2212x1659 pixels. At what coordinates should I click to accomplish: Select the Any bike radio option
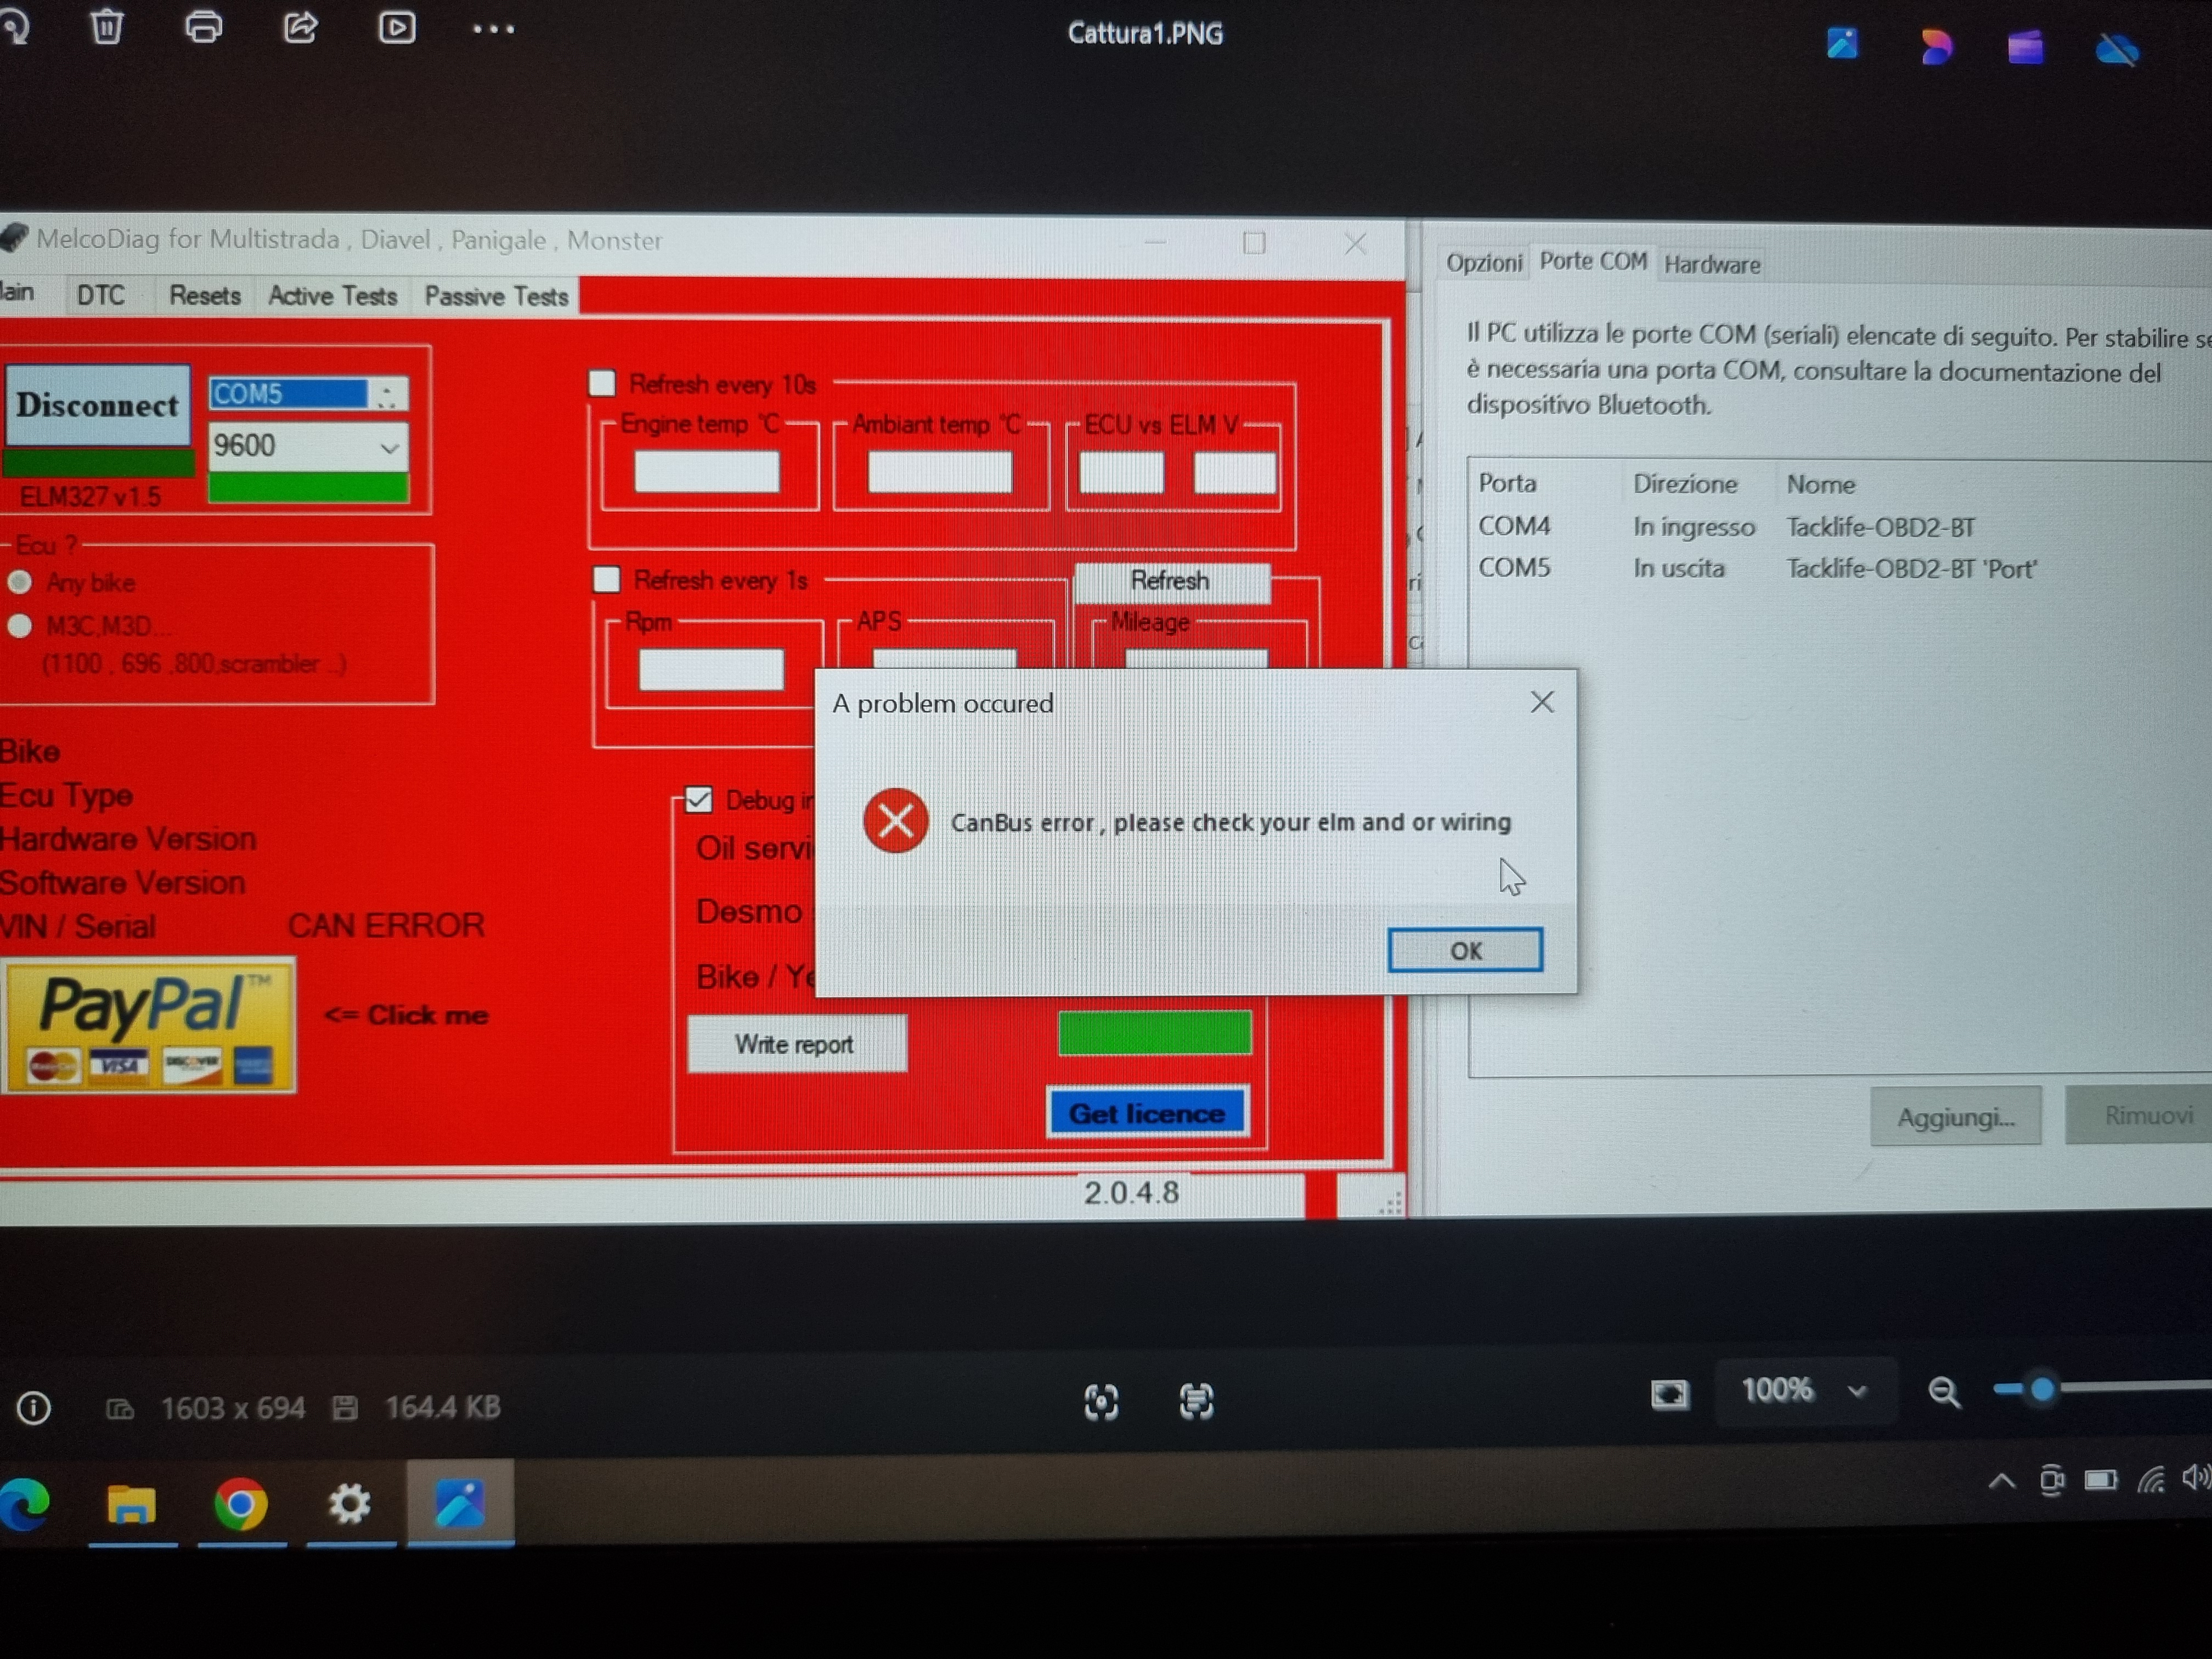point(20,582)
